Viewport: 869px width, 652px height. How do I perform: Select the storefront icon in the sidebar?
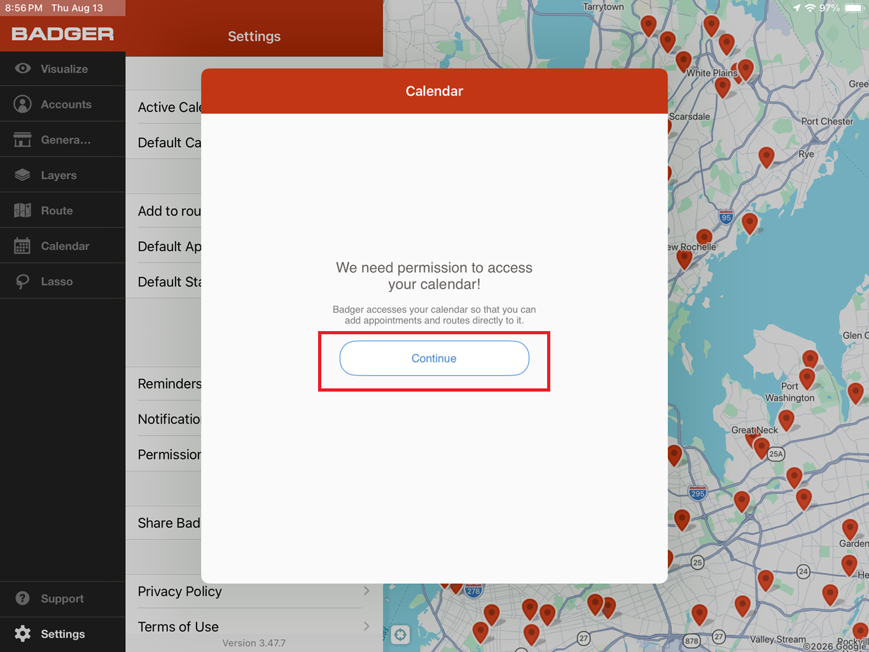click(x=23, y=139)
